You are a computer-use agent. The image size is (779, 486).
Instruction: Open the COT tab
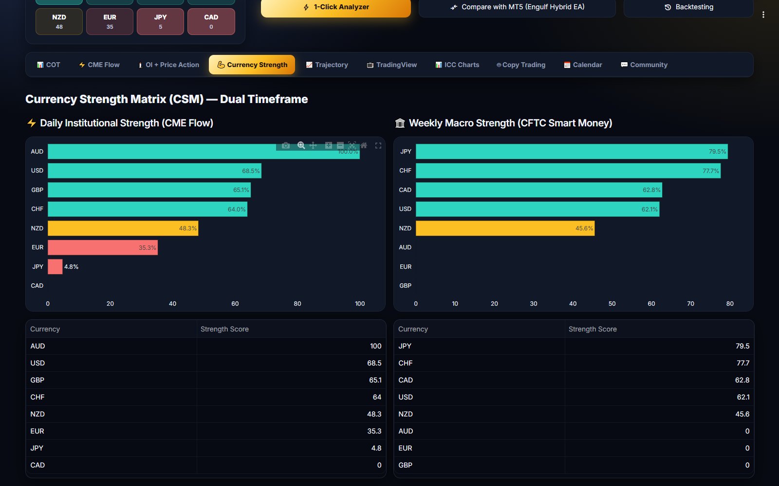click(x=49, y=65)
